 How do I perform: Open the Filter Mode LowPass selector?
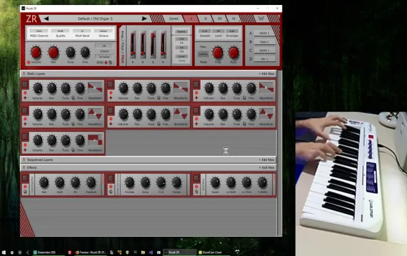coord(203,54)
